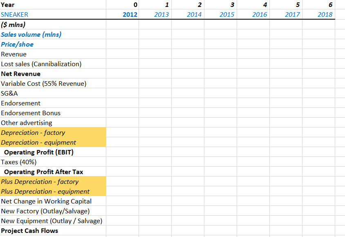Viewport: 345px width, 237px height.
Task: Click empty Net Change in Working Capital cell under 2015
Action: coord(220,201)
